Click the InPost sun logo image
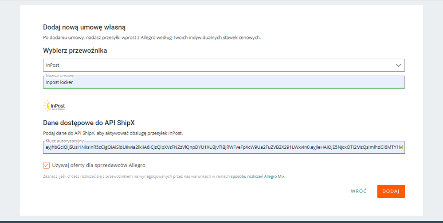This screenshot has height=223, width=443. coord(54,106)
